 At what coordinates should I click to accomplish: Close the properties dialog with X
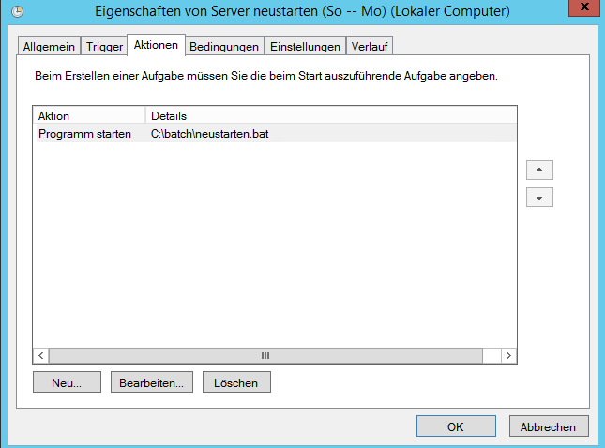click(x=584, y=7)
